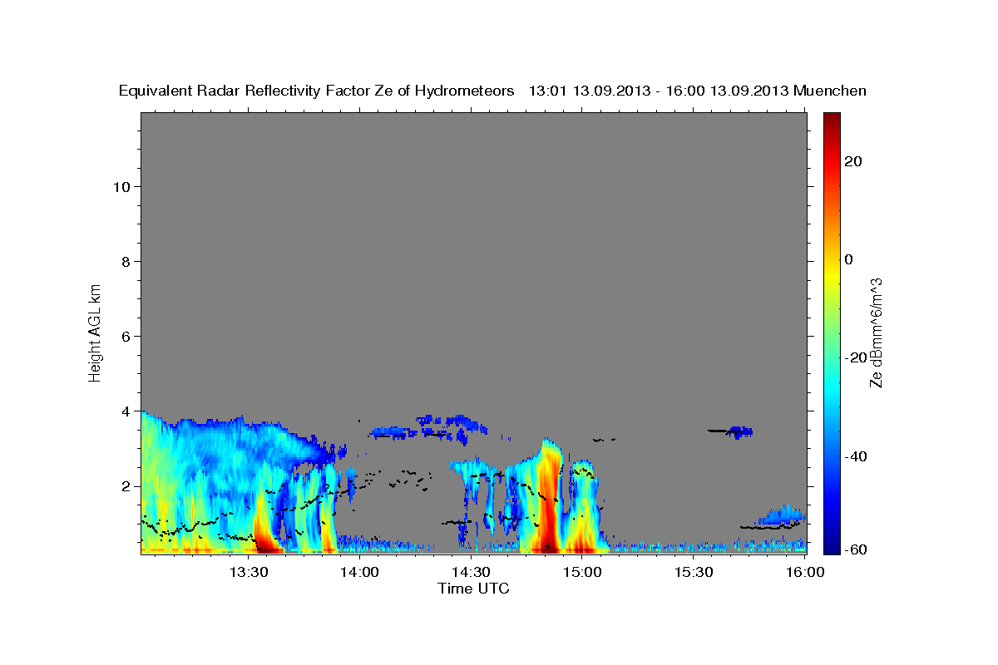The width and height of the screenshot is (998, 665).
Task: Click the plot title 'Equivalent Radar Reflectivity Factor Ze of Hydrometeors'
Action: tap(317, 91)
